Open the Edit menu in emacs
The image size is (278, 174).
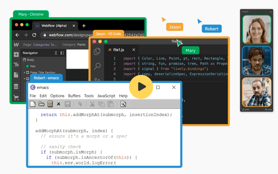[43, 96]
